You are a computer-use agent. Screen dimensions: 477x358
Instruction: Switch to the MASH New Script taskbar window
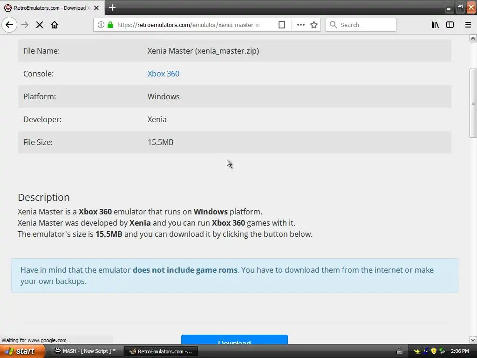(x=86, y=351)
